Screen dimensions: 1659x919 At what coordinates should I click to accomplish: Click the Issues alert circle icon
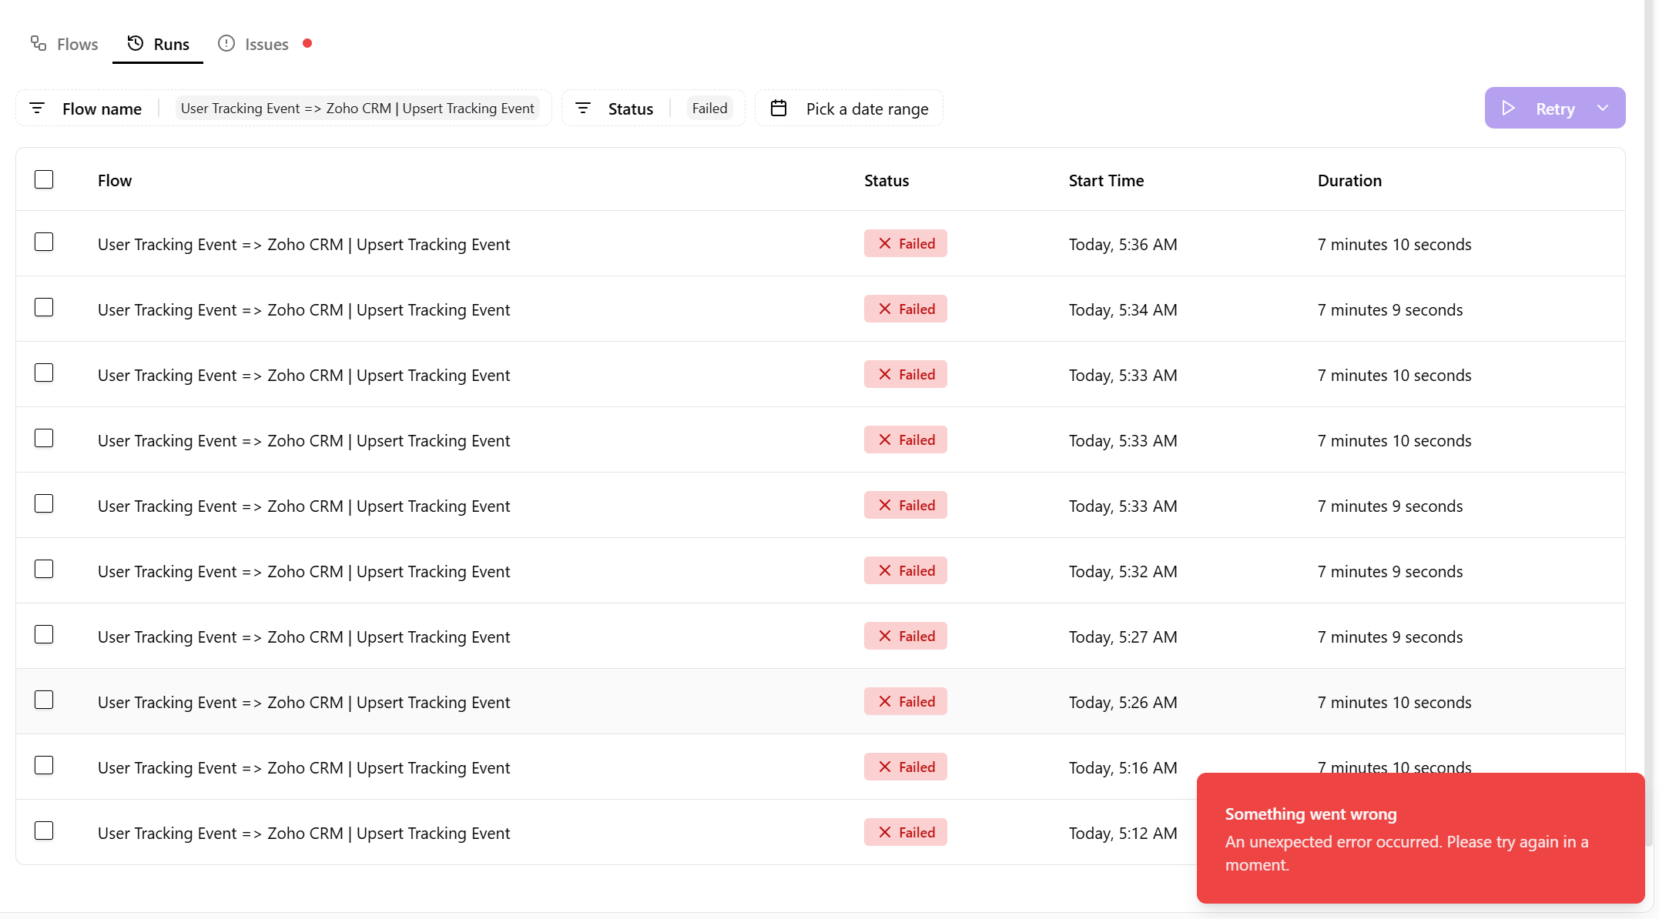(226, 43)
